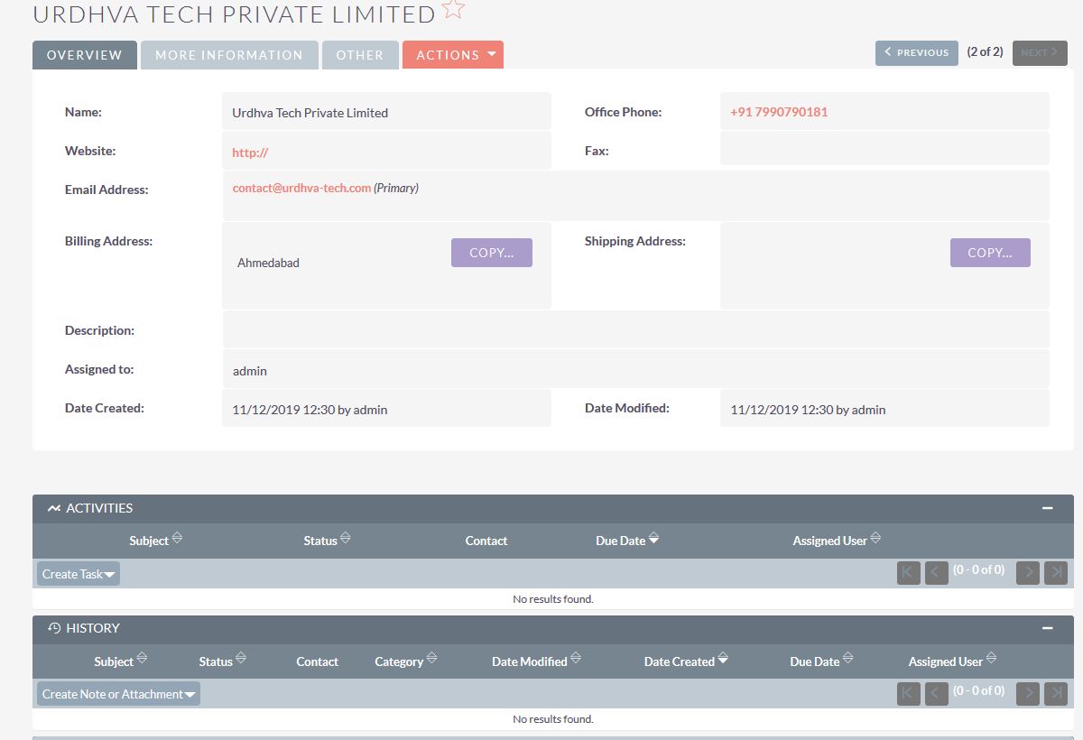This screenshot has height=740, width=1083.
Task: Collapse the History subpanel
Action: 1048,628
